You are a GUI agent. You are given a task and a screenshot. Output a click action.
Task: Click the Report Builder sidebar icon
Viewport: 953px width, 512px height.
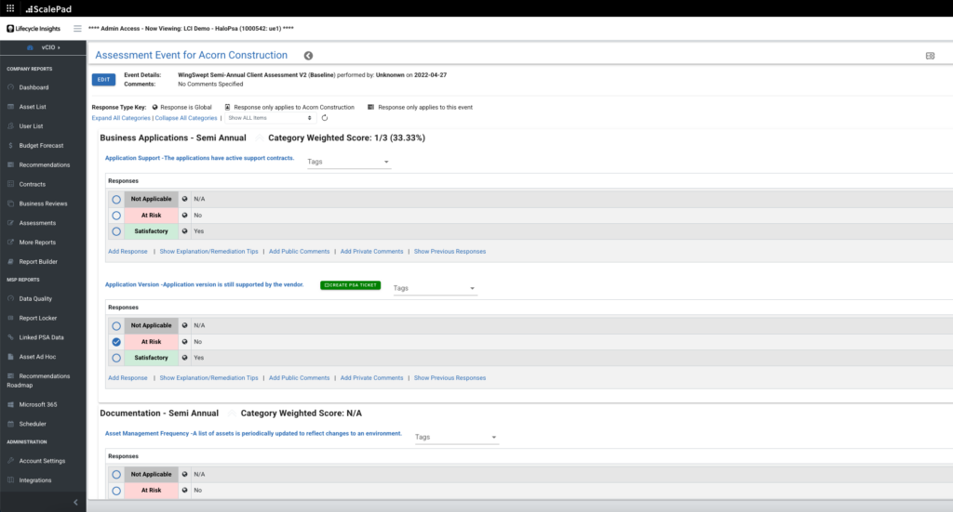10,261
